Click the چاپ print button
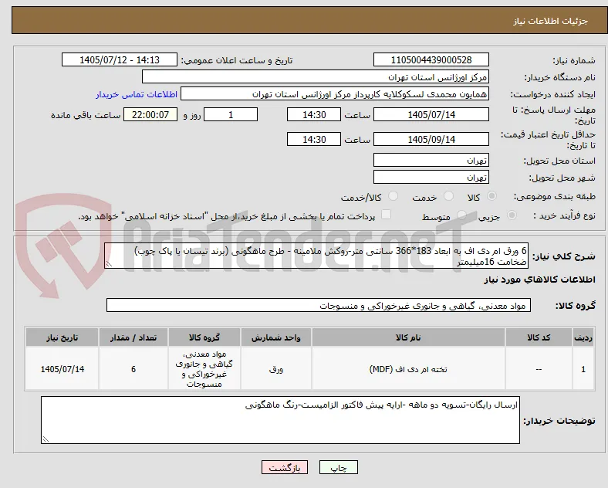 coord(339,467)
